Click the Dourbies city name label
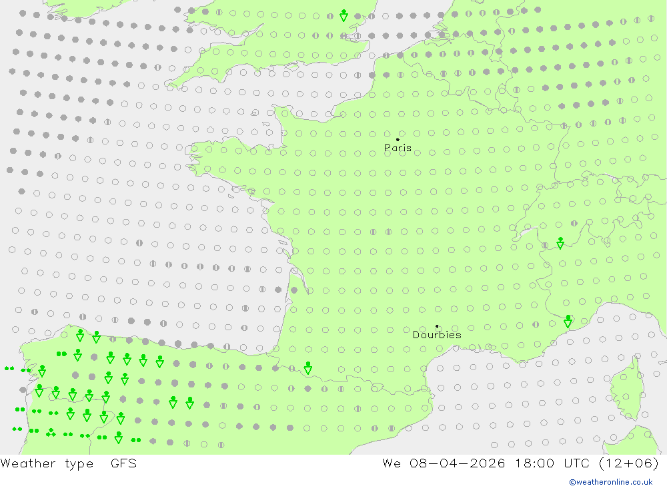 (x=437, y=335)
